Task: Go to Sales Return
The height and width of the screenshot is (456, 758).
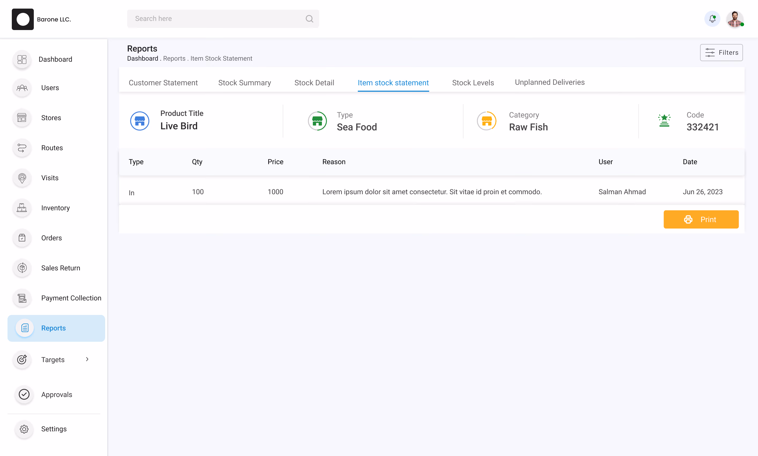Action: point(61,268)
